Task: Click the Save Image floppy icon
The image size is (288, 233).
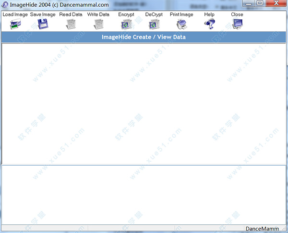Action: point(43,24)
